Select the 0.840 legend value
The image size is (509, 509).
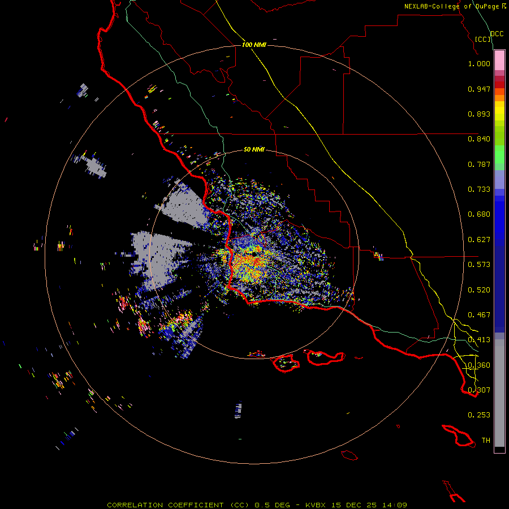tap(479, 139)
